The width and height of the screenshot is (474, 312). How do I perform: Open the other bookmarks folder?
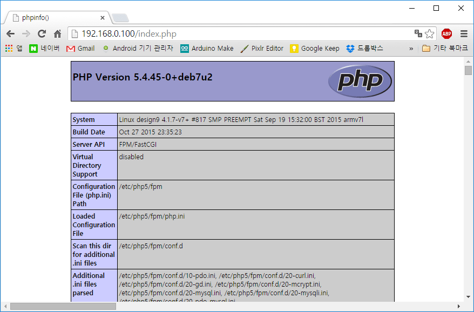[x=445, y=48]
